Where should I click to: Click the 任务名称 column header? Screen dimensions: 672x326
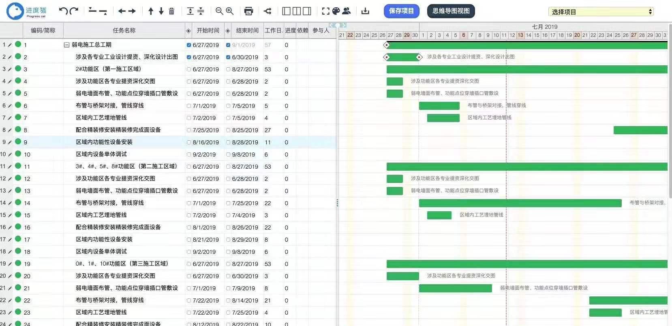pyautogui.click(x=124, y=30)
